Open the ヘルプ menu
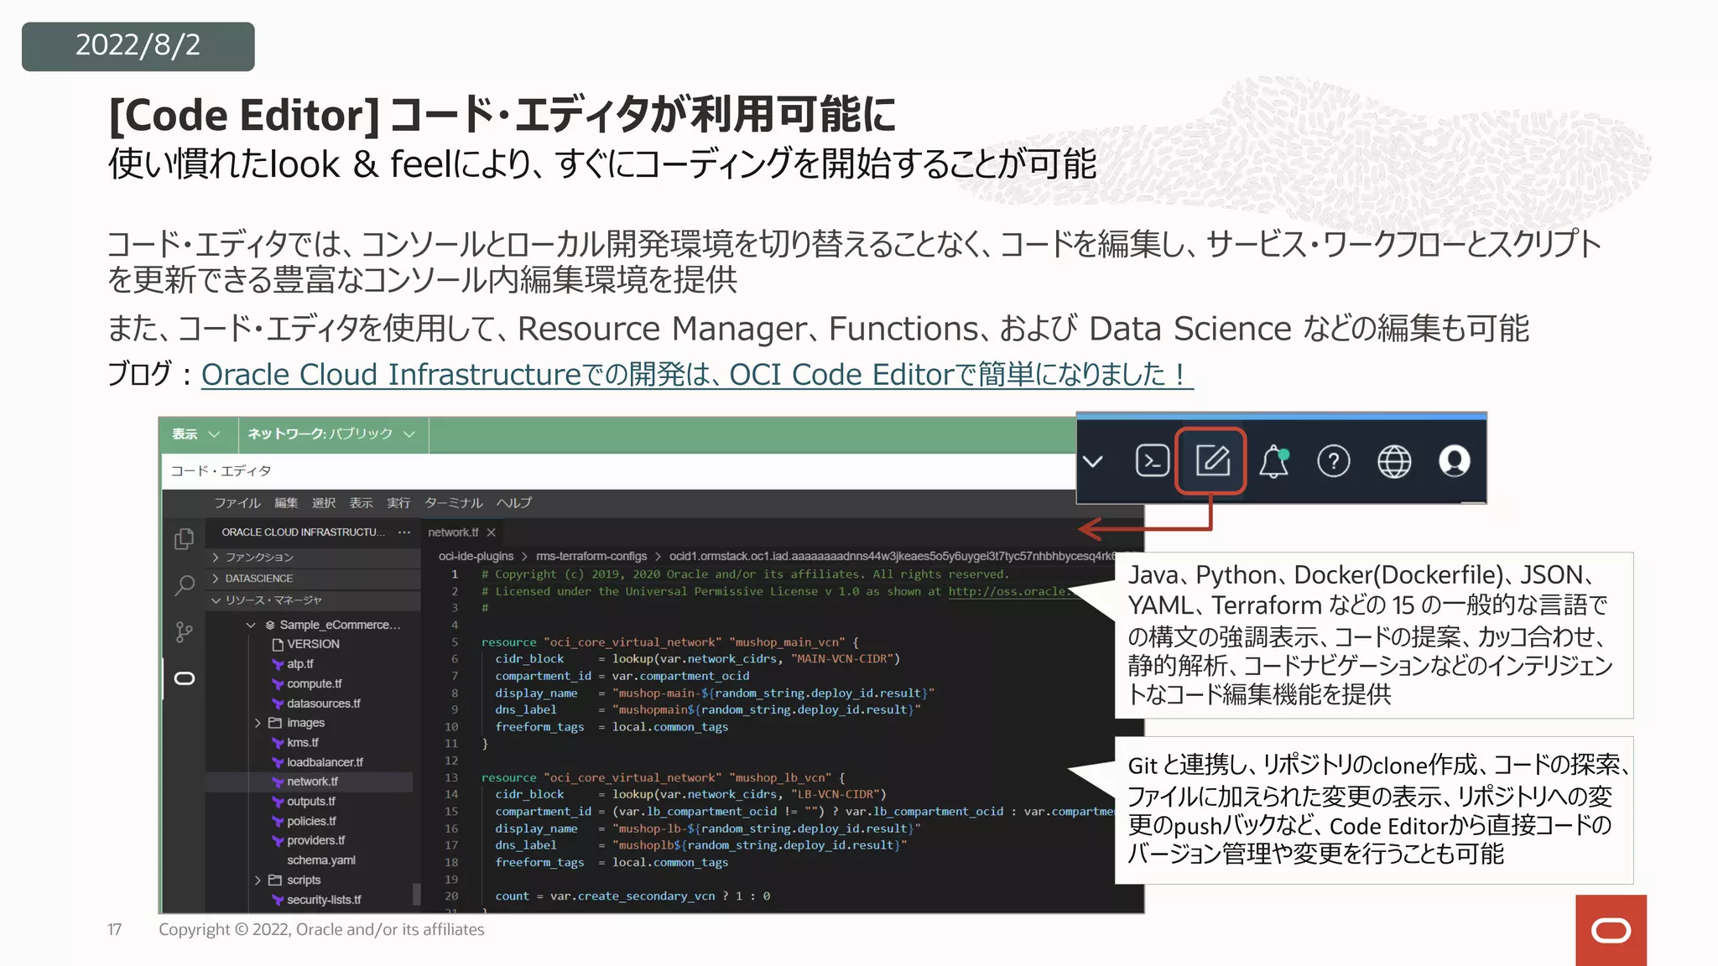 click(x=513, y=503)
